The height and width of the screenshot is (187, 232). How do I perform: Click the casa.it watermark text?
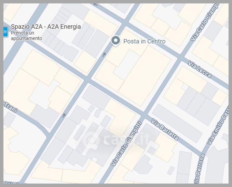tap(126, 139)
